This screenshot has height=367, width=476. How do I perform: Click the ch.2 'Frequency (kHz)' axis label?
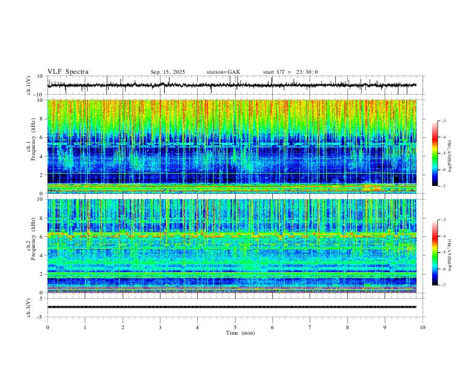(32, 239)
